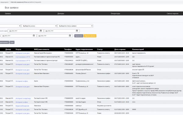Click the 'Комментарий' column header
The width and height of the screenshot is (183, 115).
click(138, 49)
